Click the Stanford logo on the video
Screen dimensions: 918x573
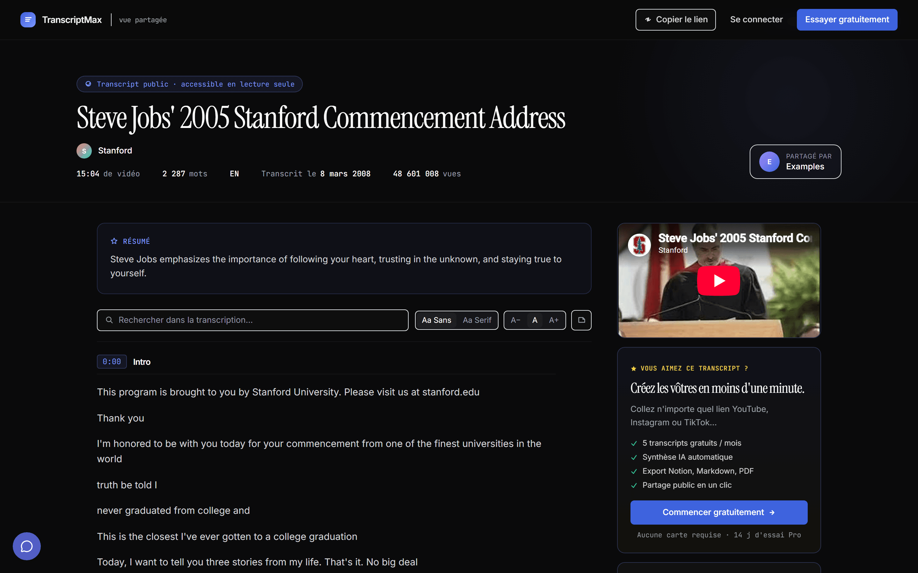pos(639,245)
